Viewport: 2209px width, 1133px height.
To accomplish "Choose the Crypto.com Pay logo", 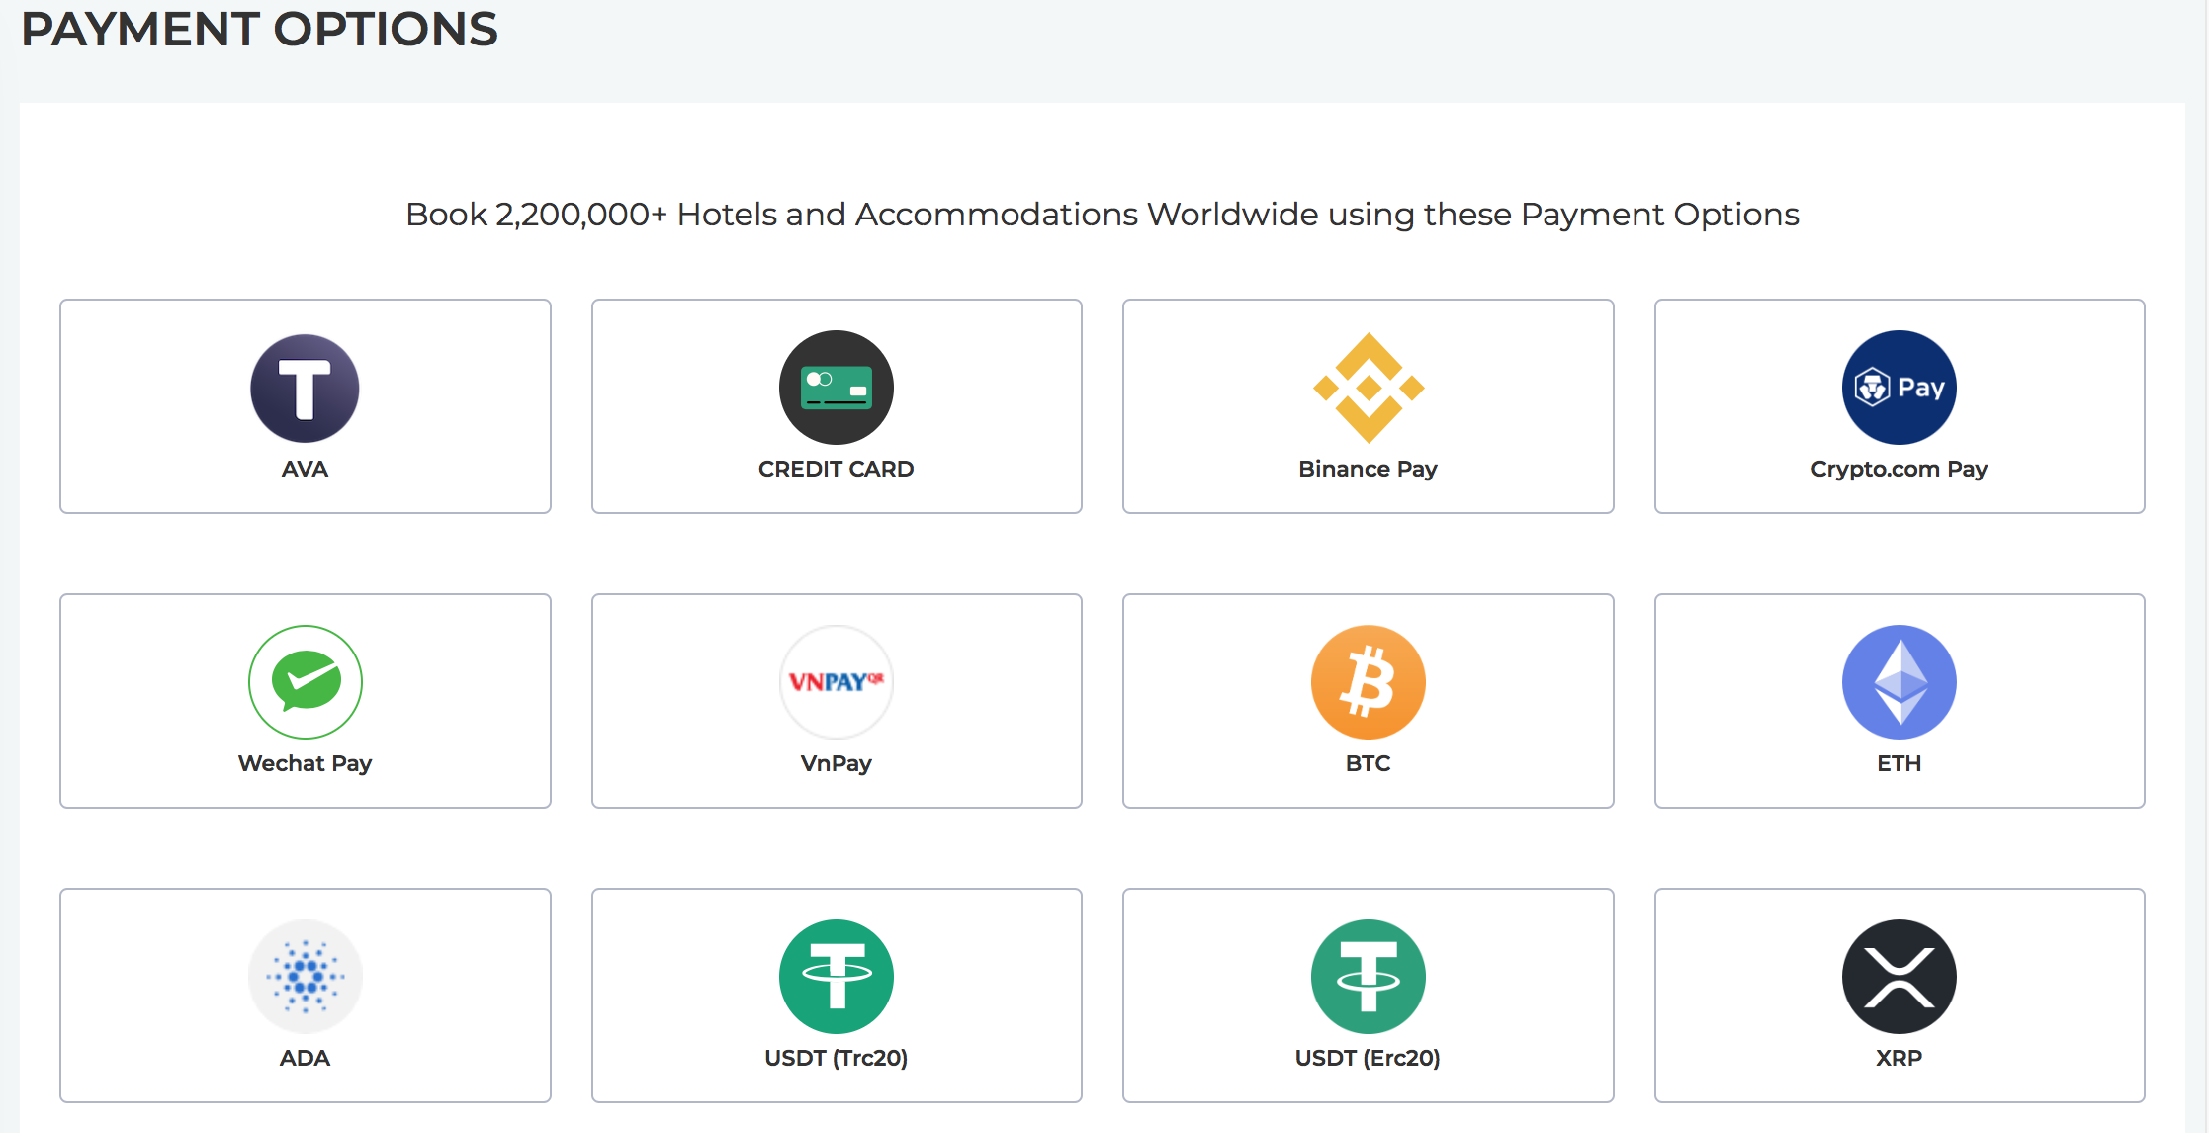I will [x=1899, y=388].
